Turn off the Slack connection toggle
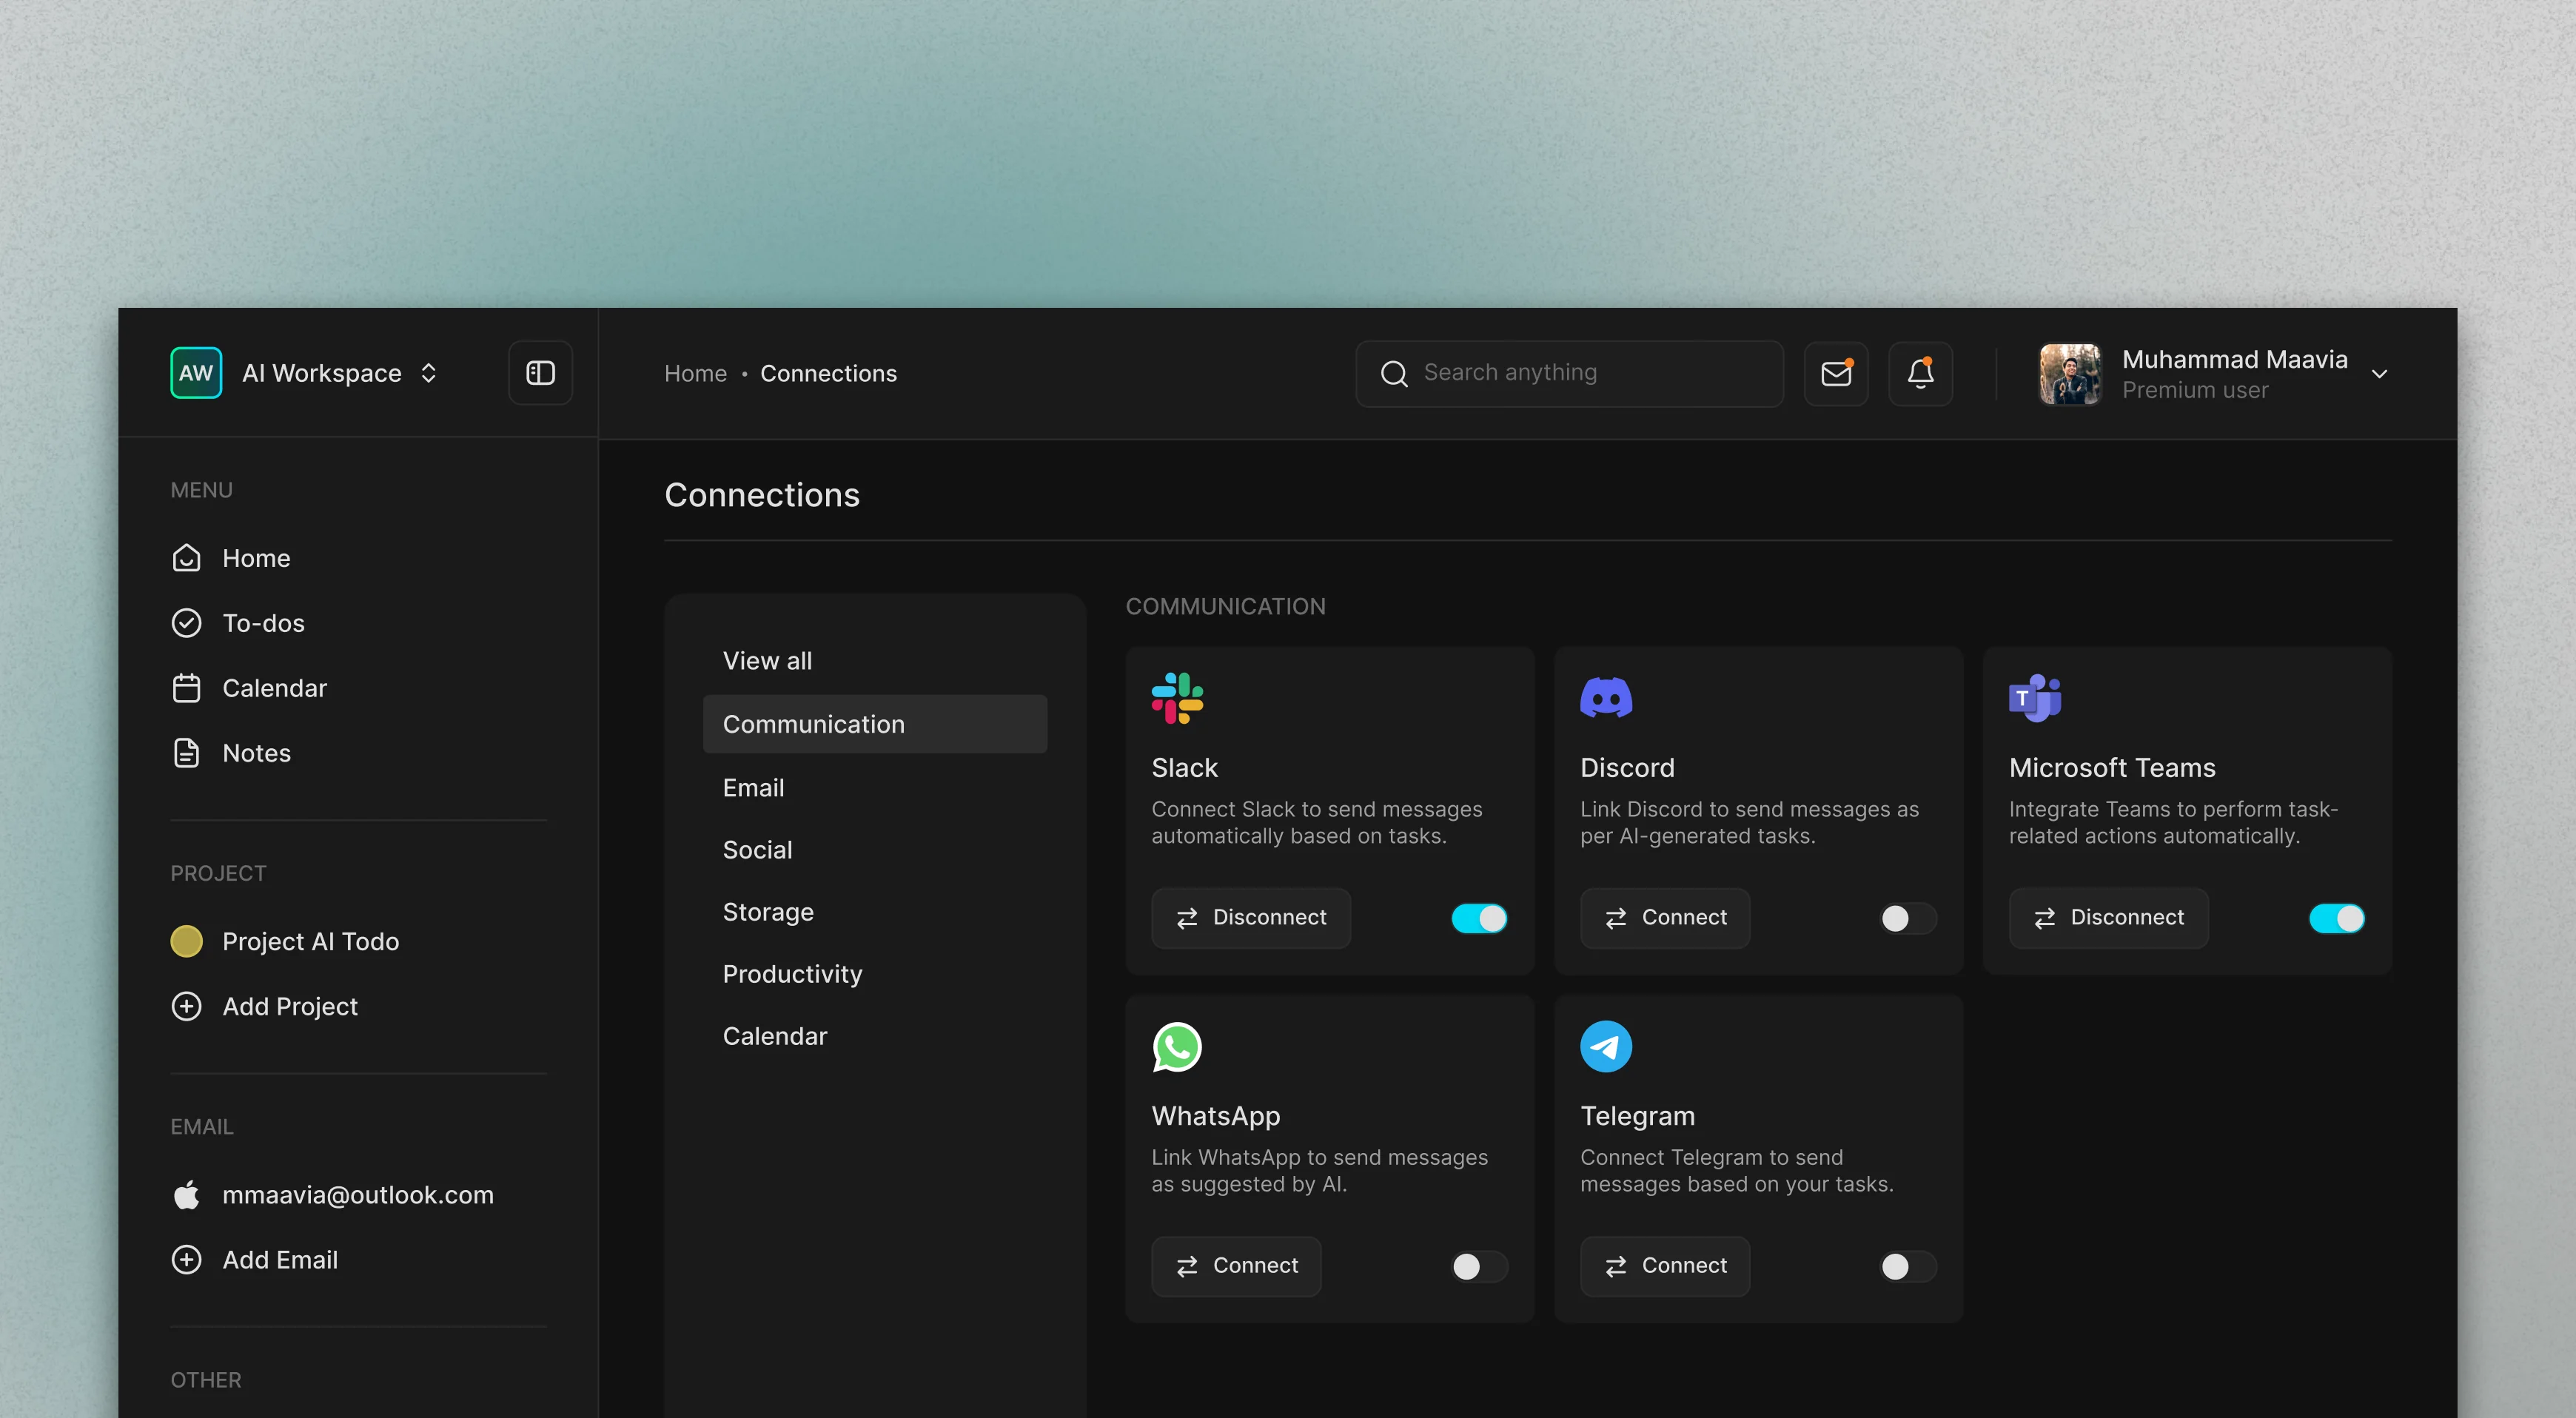This screenshot has height=1418, width=2576. click(1479, 918)
